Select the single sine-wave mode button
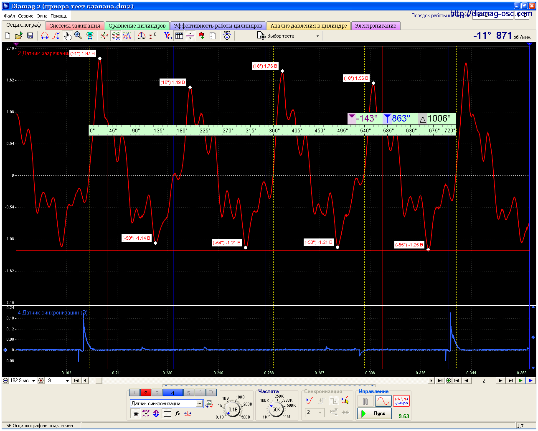 (x=383, y=401)
